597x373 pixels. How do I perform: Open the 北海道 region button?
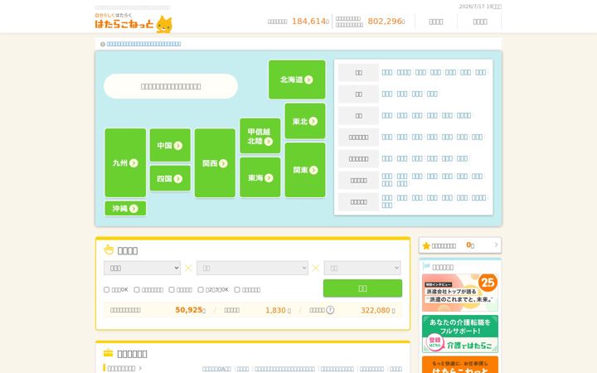pos(297,80)
